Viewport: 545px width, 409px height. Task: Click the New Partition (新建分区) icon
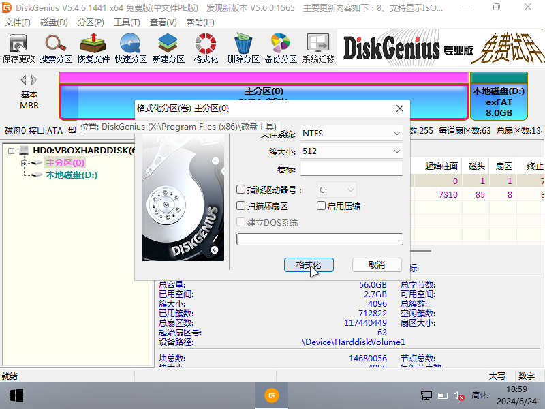[x=168, y=48]
